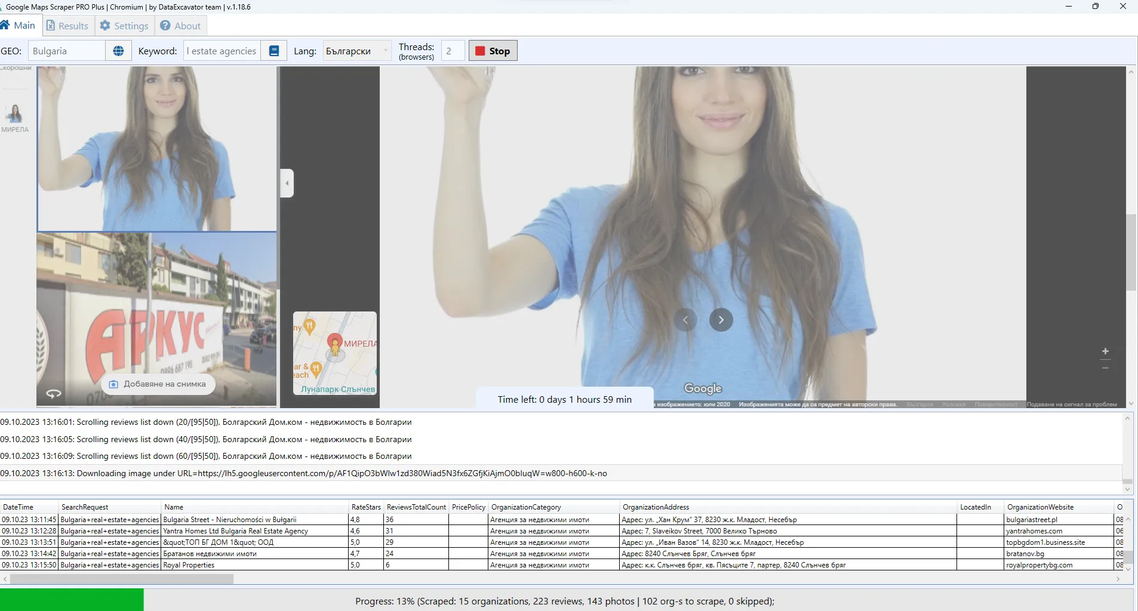Open the Lang dropdown Български
Image resolution: width=1138 pixels, height=611 pixels.
click(x=356, y=51)
